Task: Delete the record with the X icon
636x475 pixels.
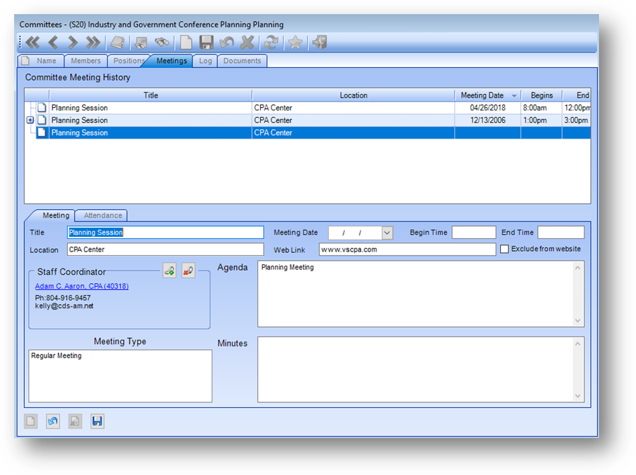Action: [x=247, y=42]
